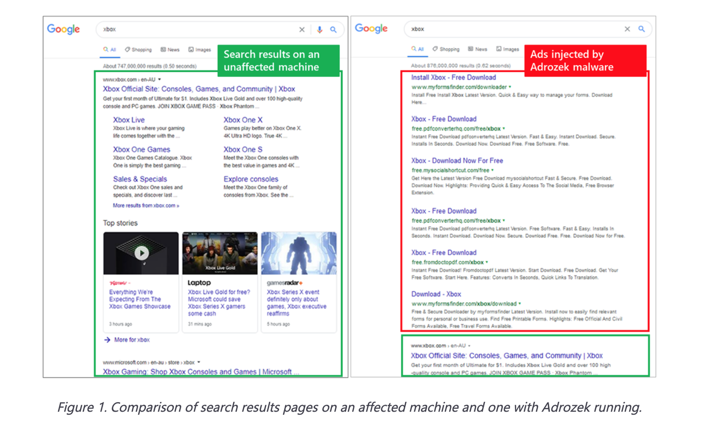Open the News tab on the unaffected-machine page

click(x=170, y=50)
